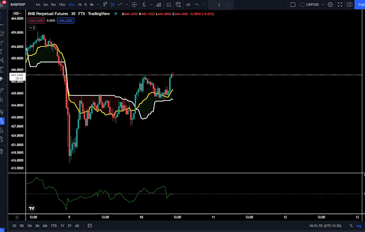Toggle log scale at bottom right

click(x=359, y=226)
